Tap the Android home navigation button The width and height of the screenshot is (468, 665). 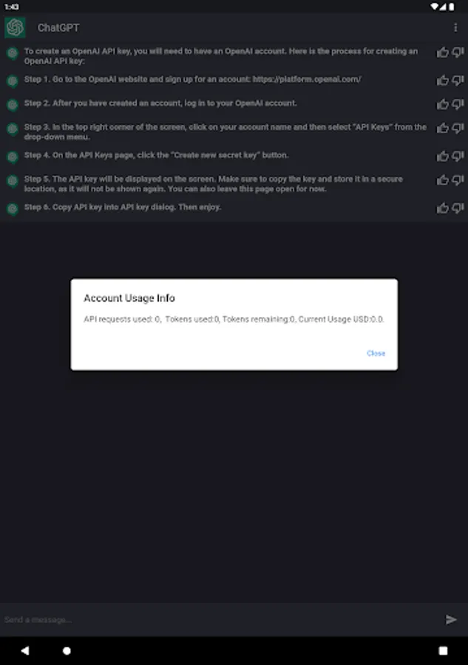pyautogui.click(x=67, y=650)
